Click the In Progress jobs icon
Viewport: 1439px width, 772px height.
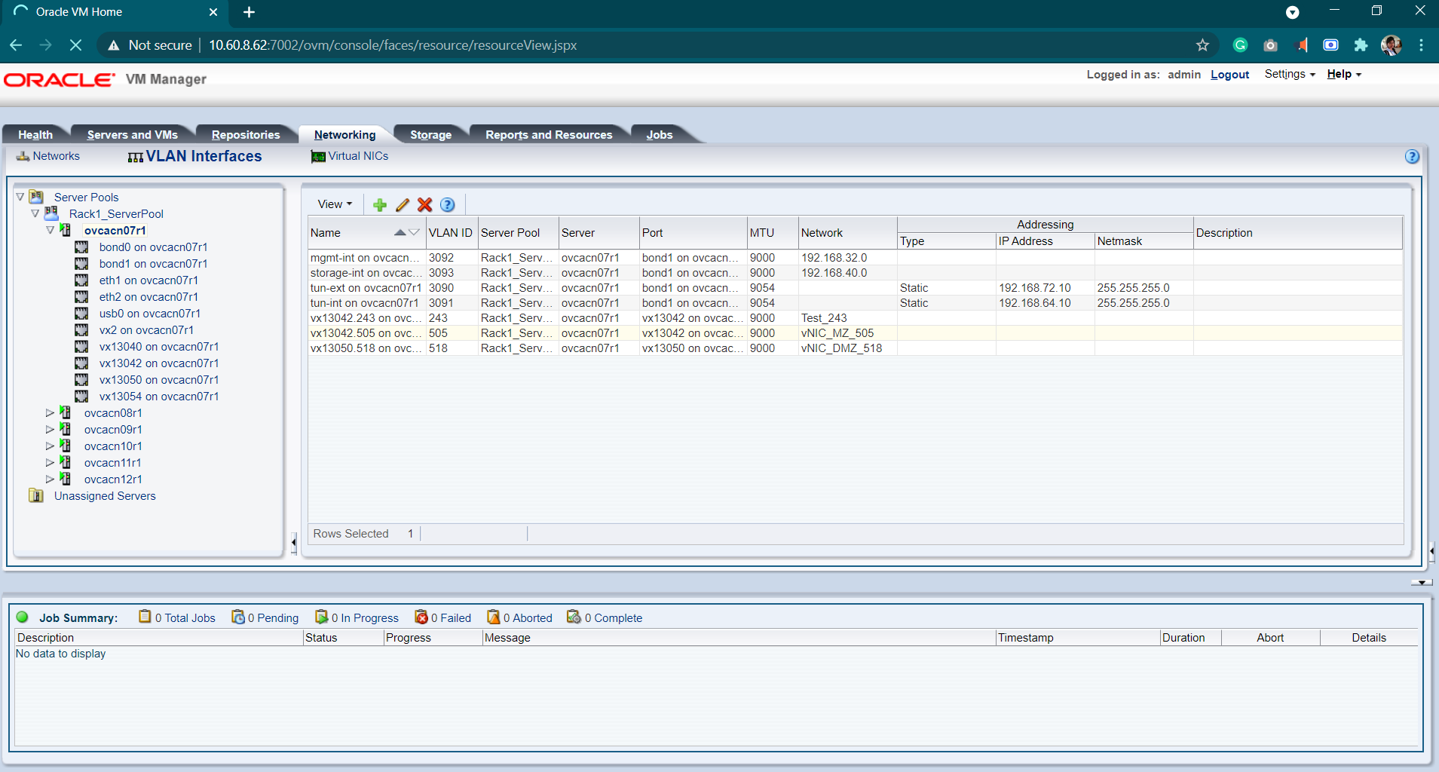pyautogui.click(x=322, y=617)
